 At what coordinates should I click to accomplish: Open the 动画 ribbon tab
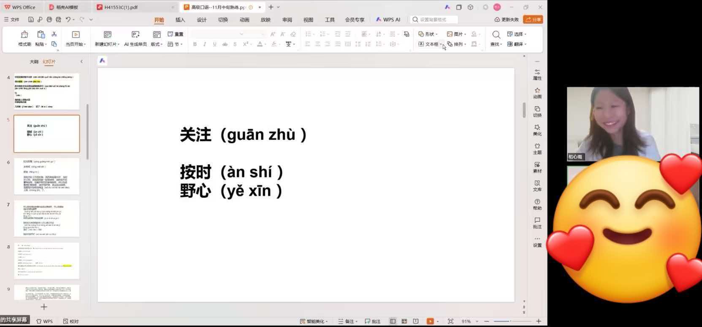(x=244, y=20)
